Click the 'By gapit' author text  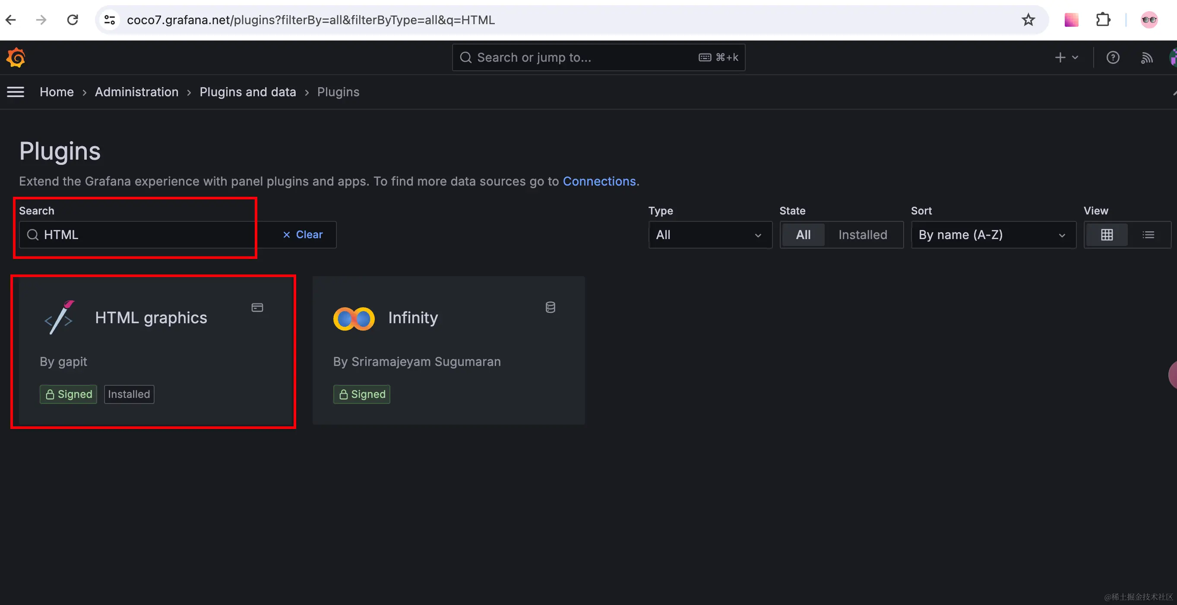click(x=63, y=362)
